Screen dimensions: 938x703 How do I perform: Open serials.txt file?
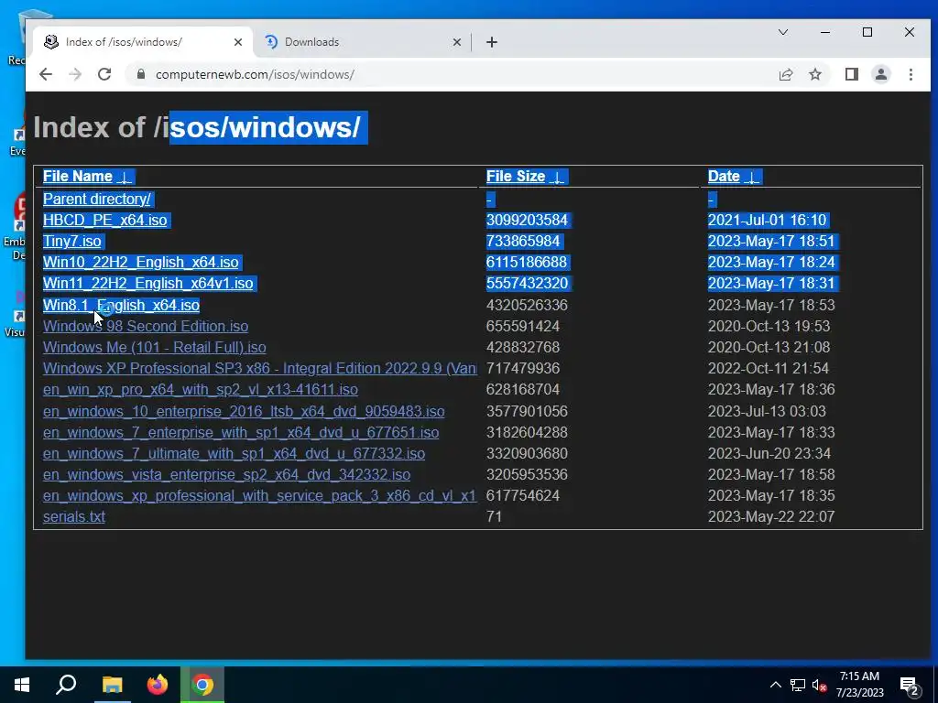click(73, 516)
